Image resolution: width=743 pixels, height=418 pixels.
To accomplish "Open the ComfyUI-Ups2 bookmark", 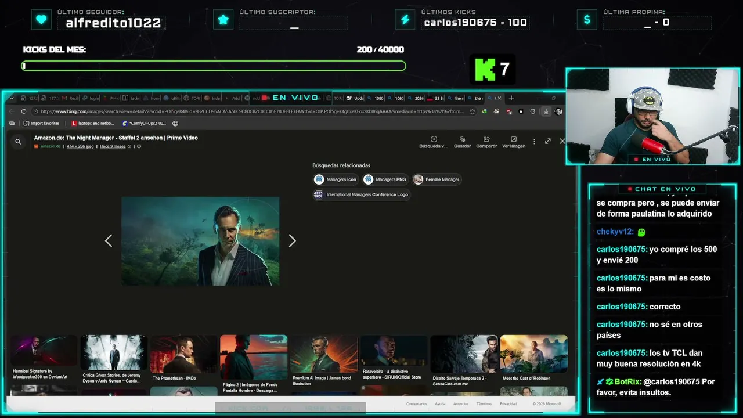I will click(x=144, y=123).
